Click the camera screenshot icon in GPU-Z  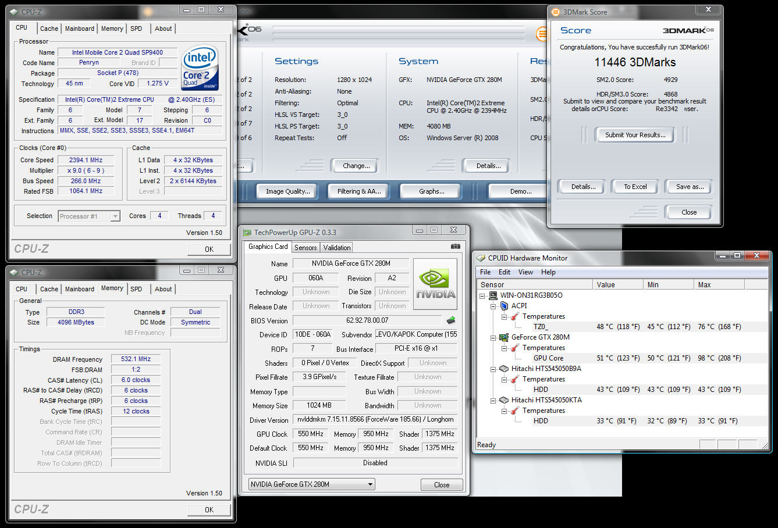pyautogui.click(x=455, y=247)
